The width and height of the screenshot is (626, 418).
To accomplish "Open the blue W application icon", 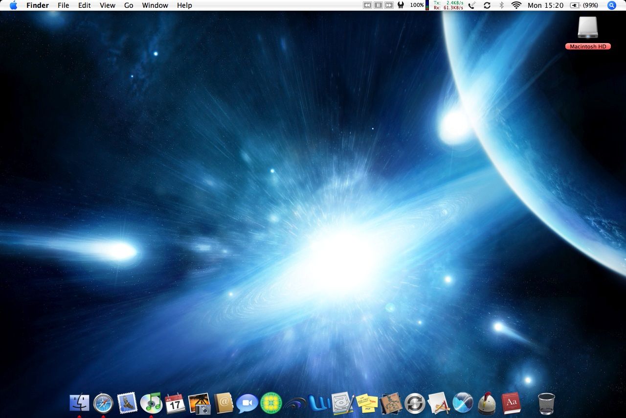I will point(319,404).
